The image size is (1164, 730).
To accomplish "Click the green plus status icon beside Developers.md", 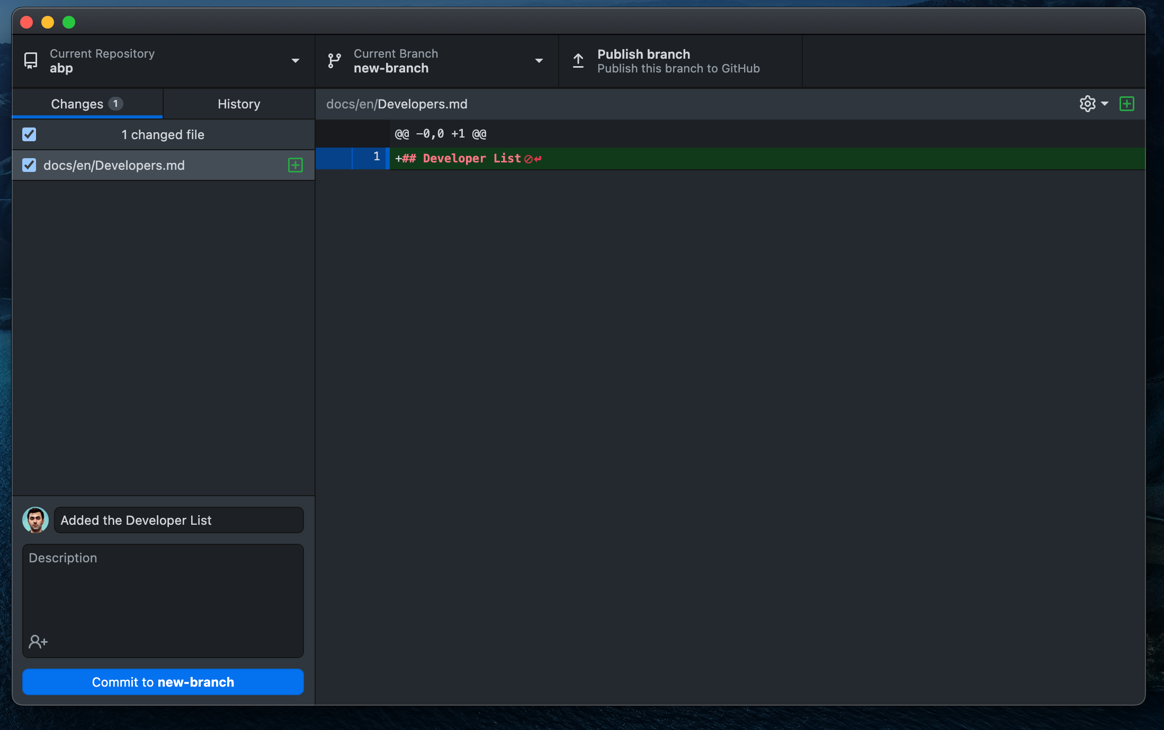I will tap(295, 165).
